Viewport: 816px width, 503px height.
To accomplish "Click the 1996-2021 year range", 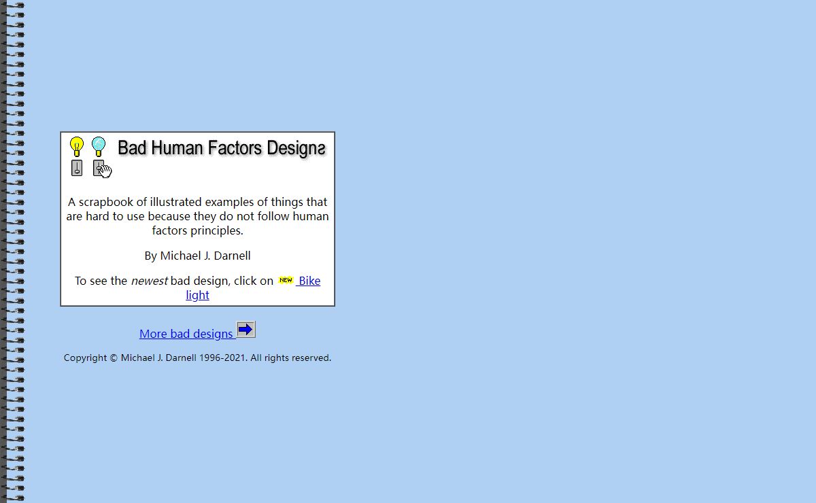I will (x=222, y=358).
